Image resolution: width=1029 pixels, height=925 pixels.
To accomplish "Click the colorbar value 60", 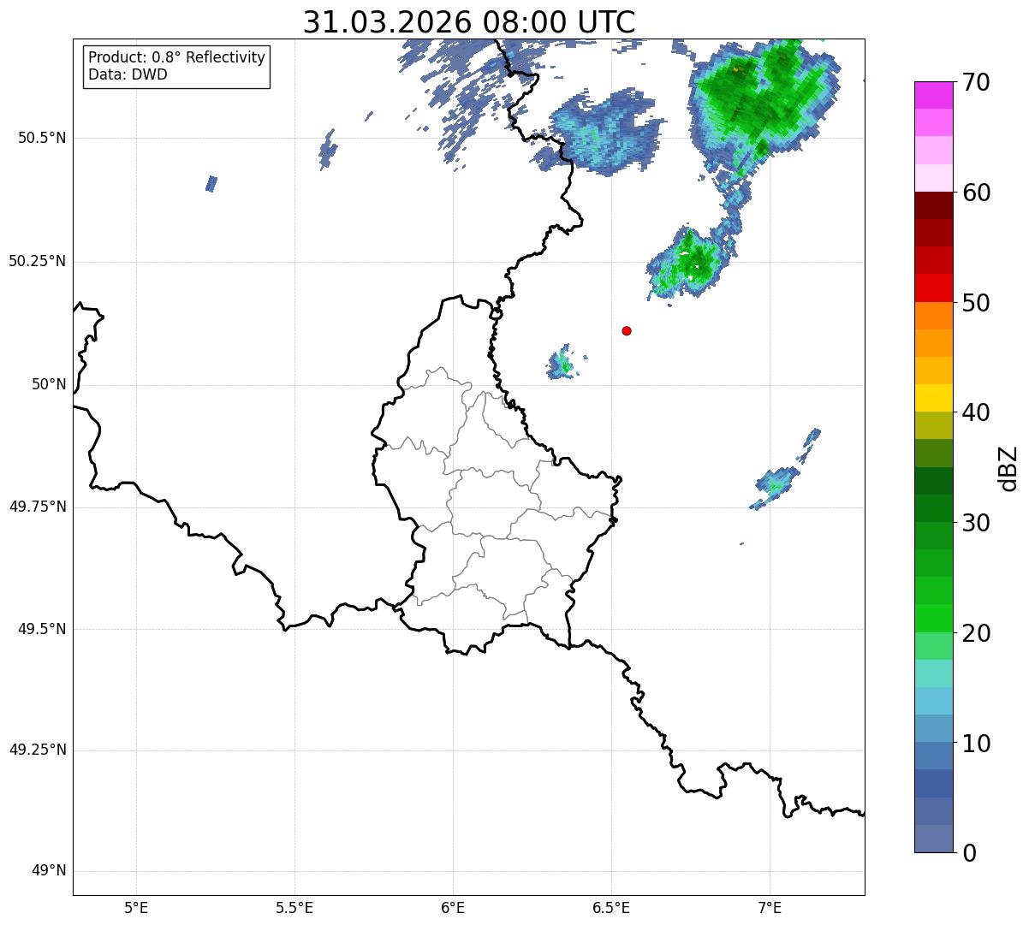I will pyautogui.click(x=976, y=193).
